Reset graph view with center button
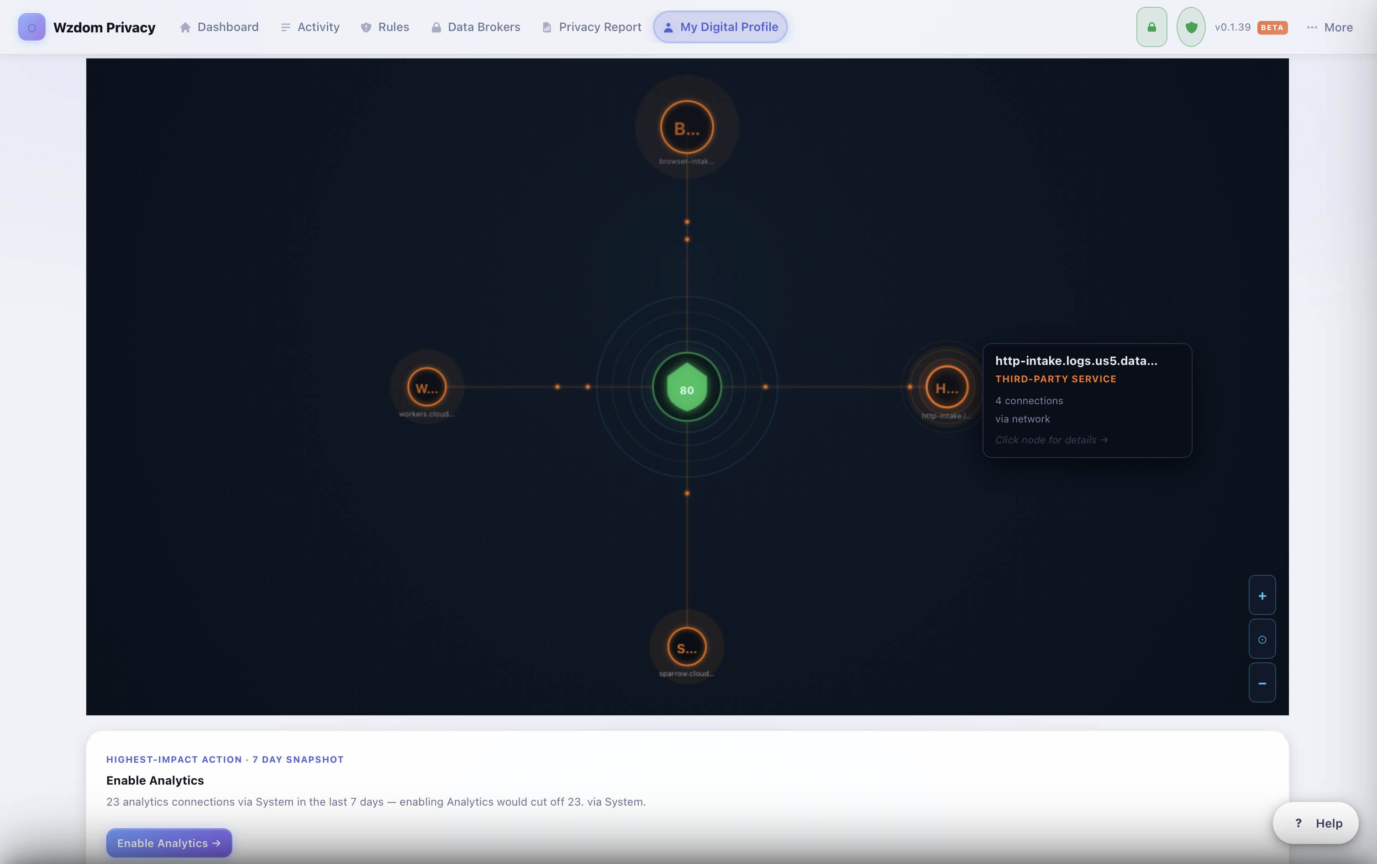Viewport: 1377px width, 864px height. [1262, 639]
